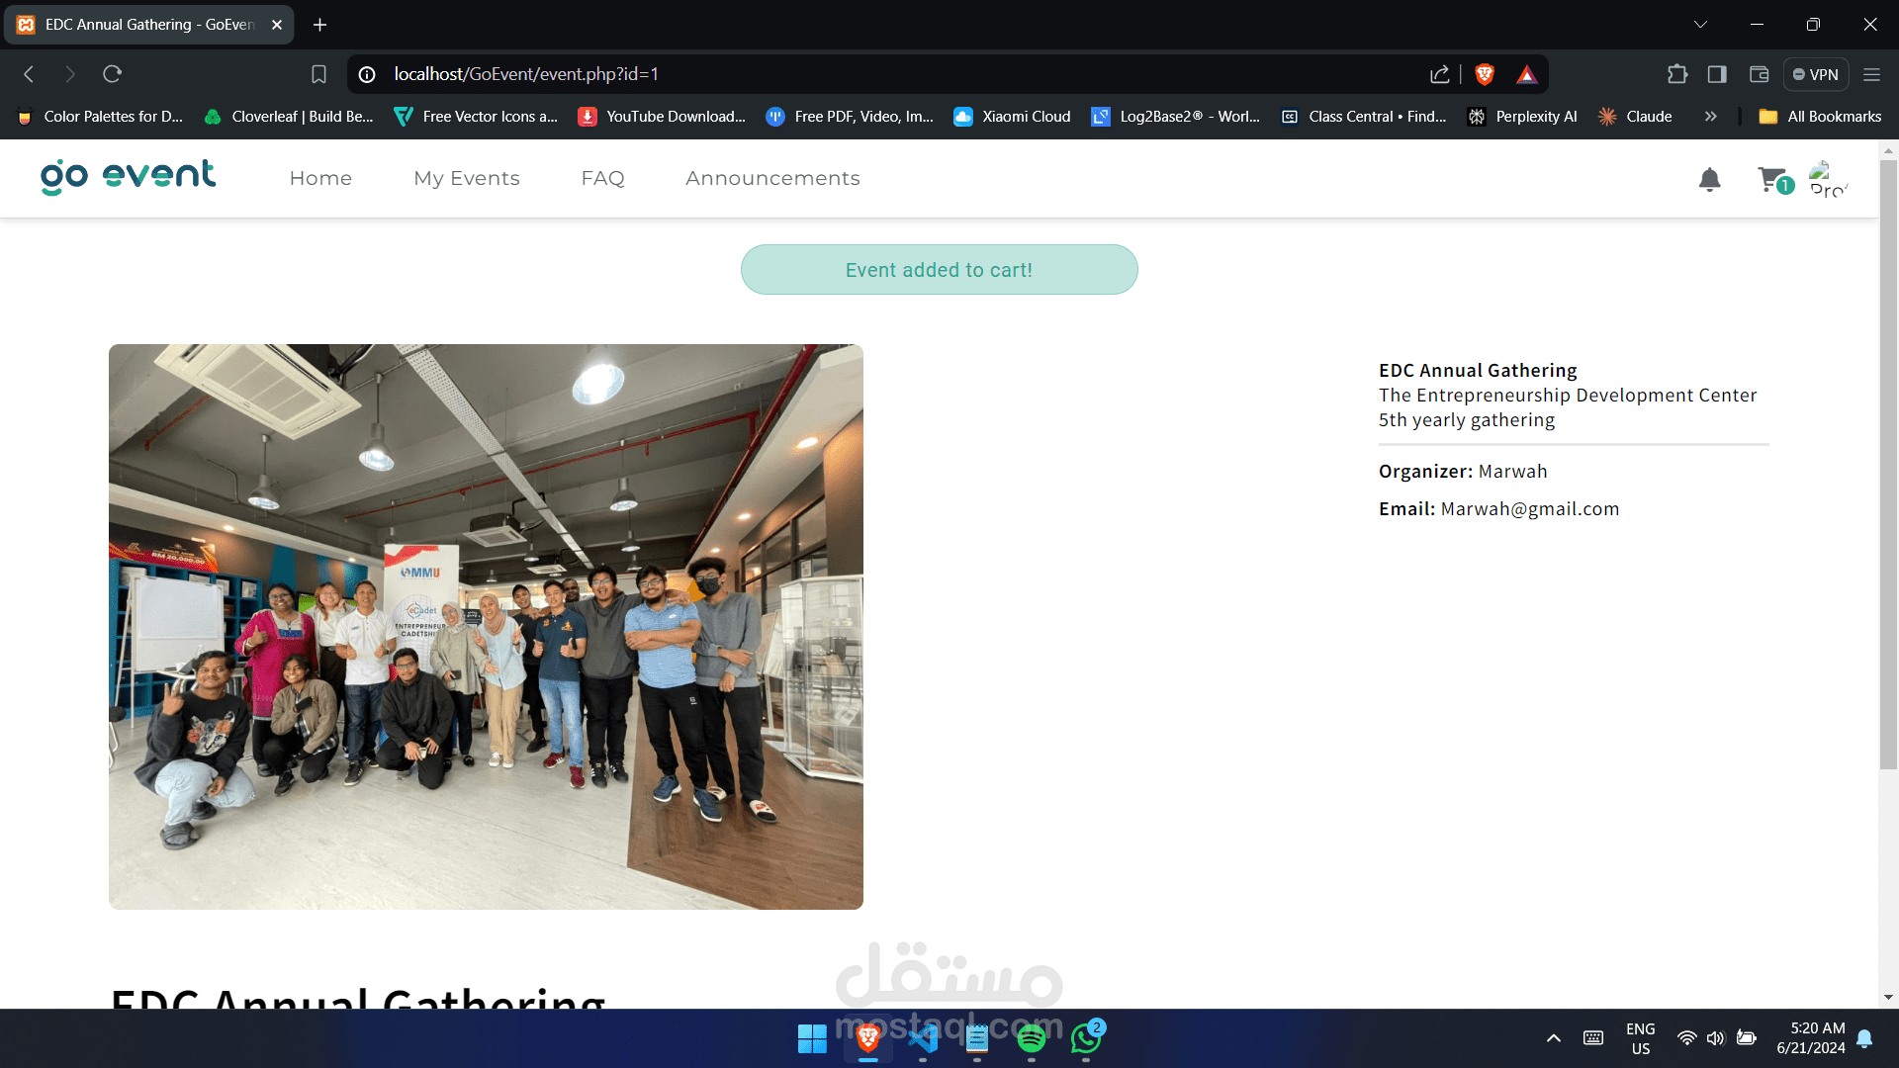Toggle the browser sidebar panel
Screen dimensions: 1899x1068
tap(1717, 74)
